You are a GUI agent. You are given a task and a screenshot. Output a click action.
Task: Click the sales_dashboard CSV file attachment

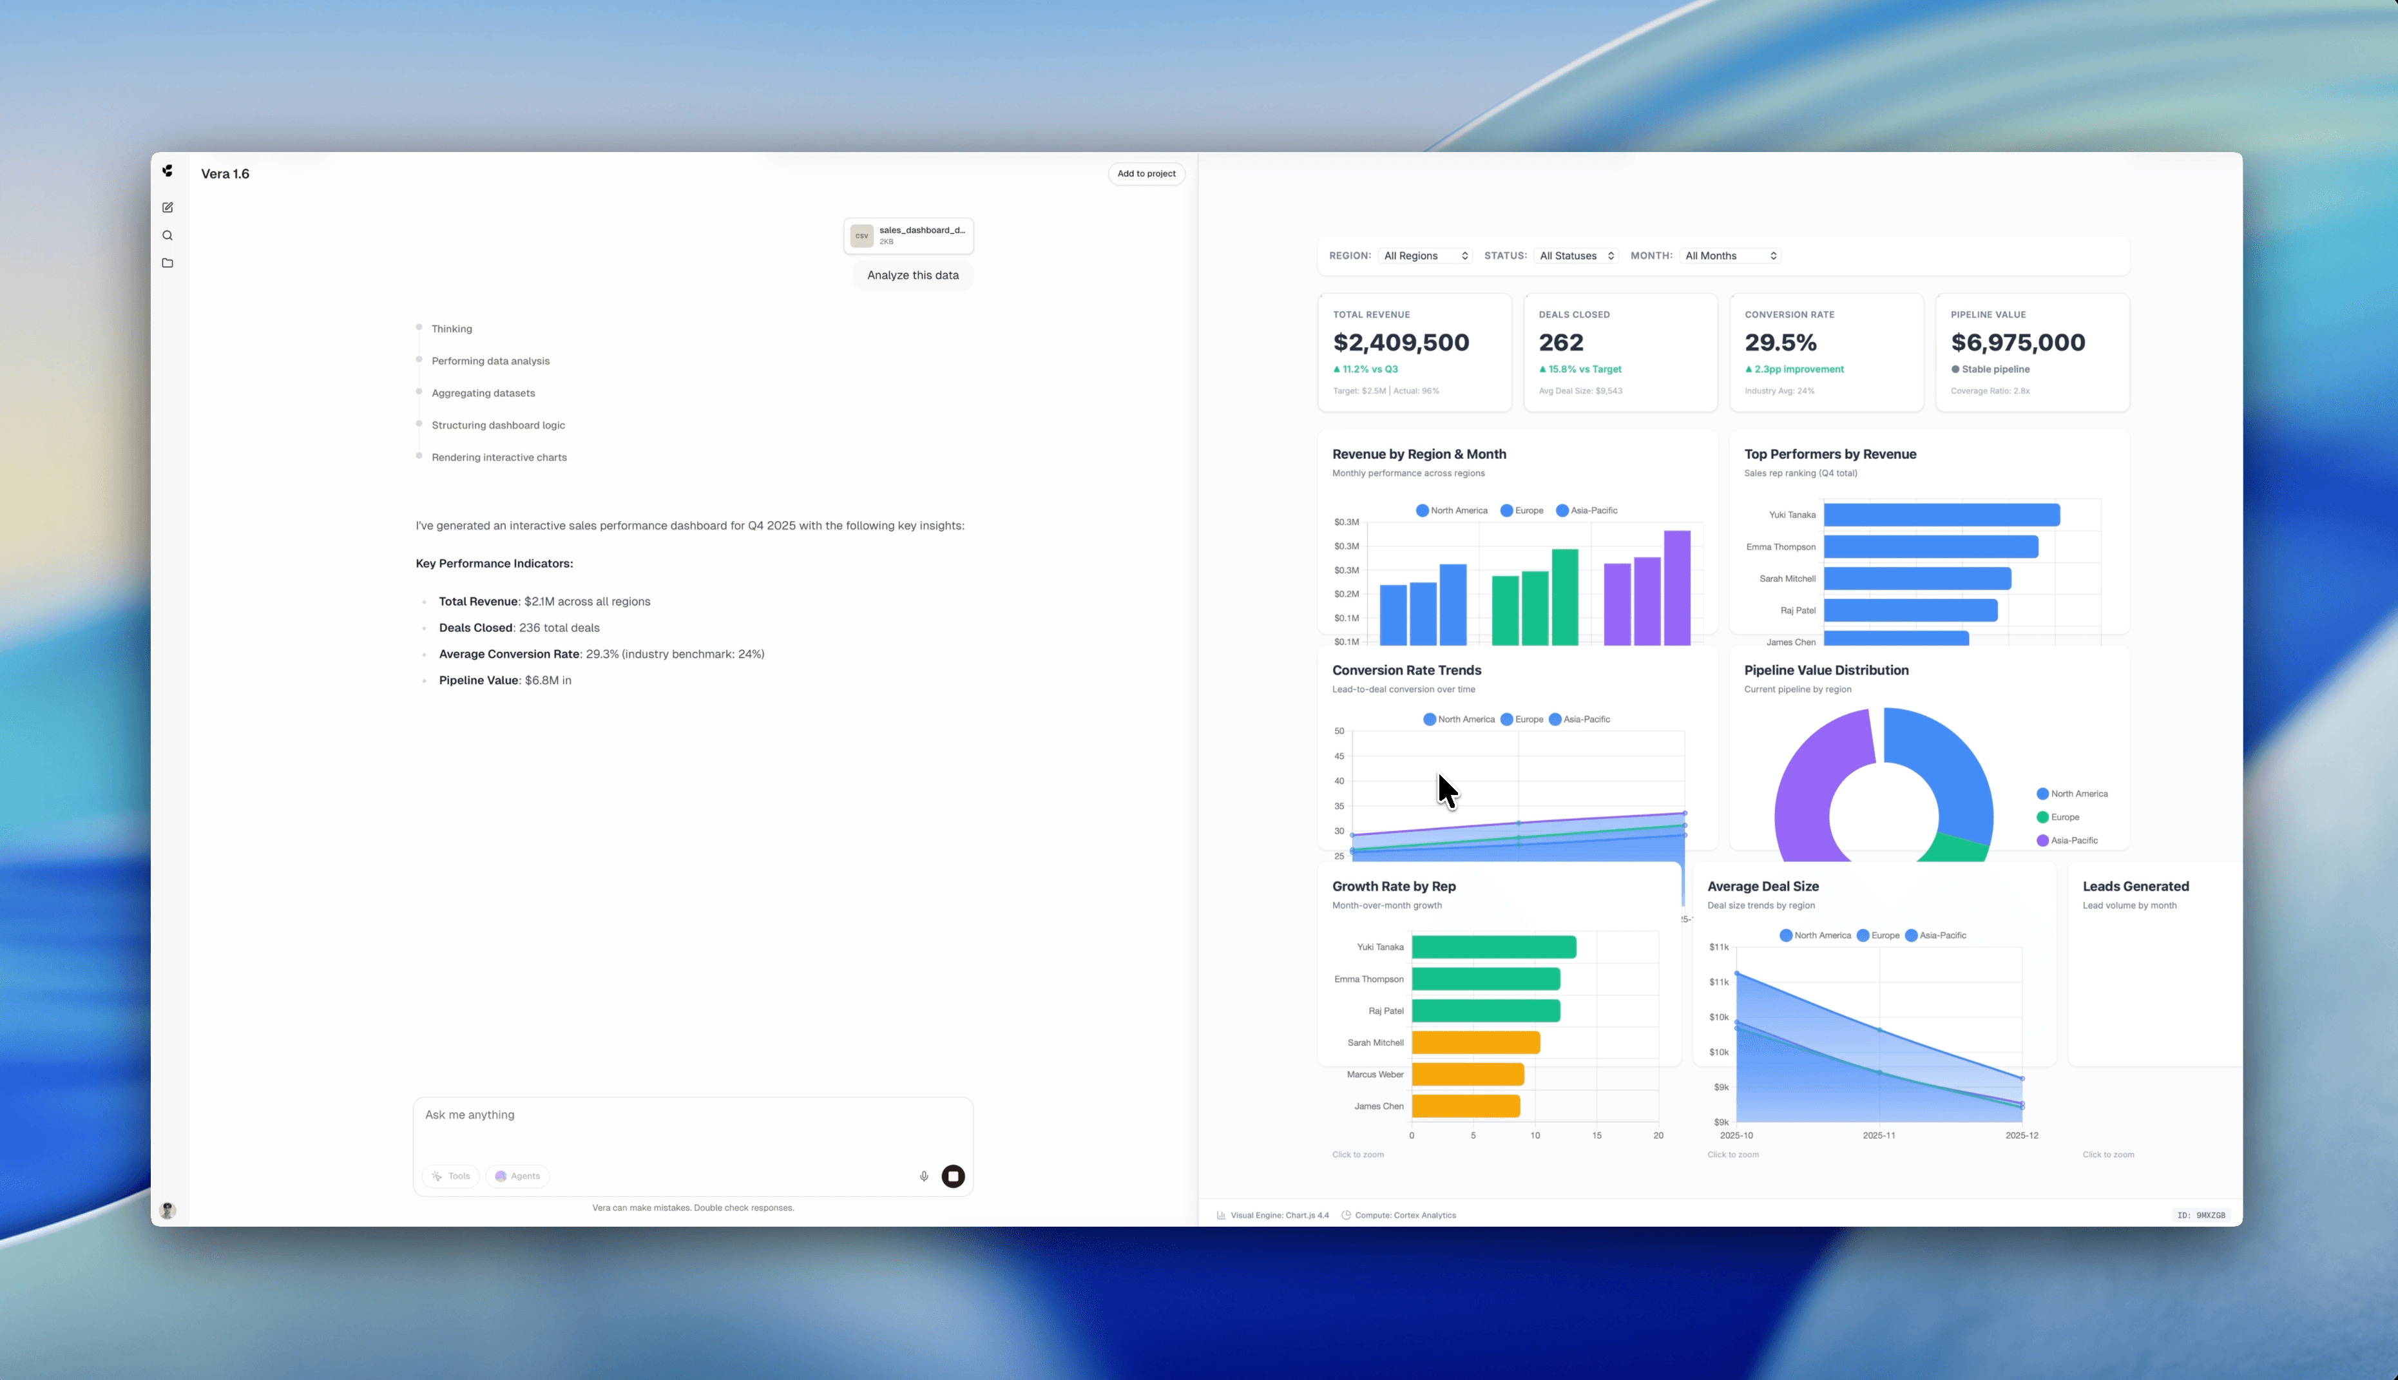[x=908, y=235]
